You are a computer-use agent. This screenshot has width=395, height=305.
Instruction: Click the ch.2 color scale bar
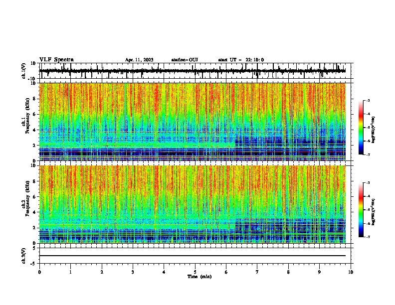361,210
